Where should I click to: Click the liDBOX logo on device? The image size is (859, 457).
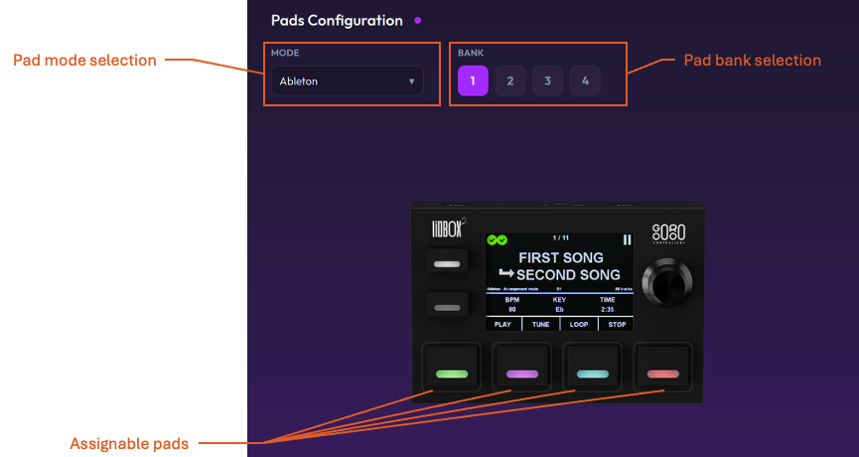[x=448, y=228]
